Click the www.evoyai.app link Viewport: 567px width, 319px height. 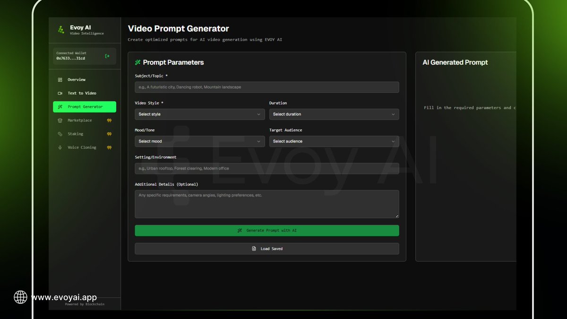point(64,297)
